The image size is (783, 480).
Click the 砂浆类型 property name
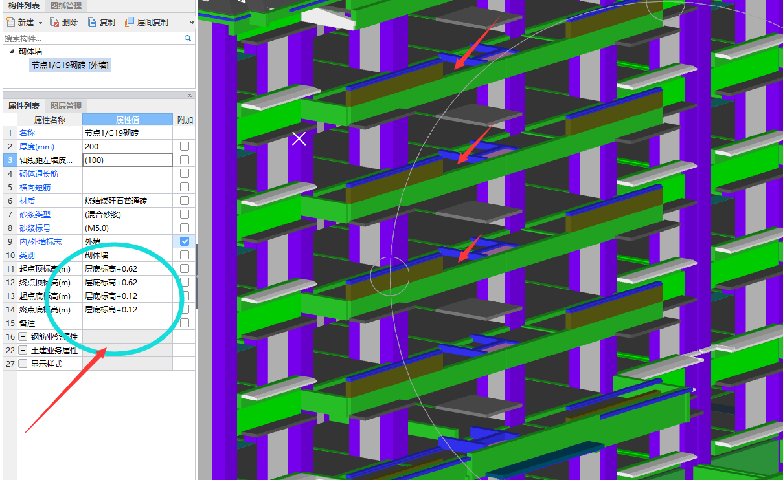(35, 214)
